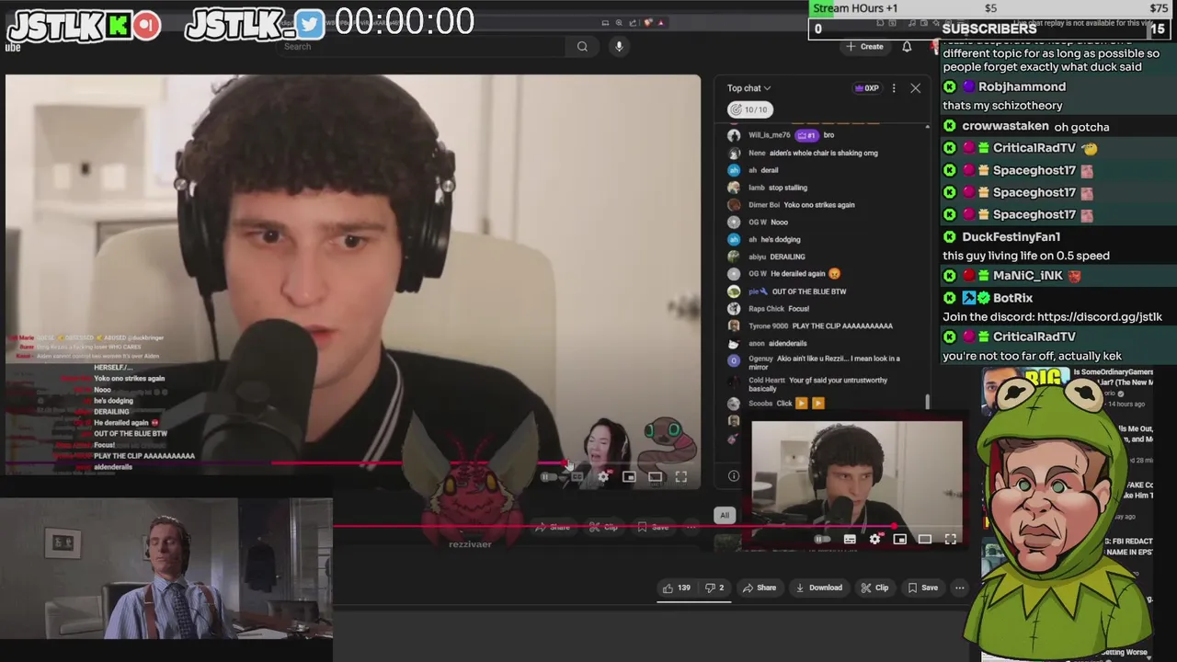1177x662 pixels.
Task: Open chat options three-dot menu
Action: pyautogui.click(x=894, y=88)
